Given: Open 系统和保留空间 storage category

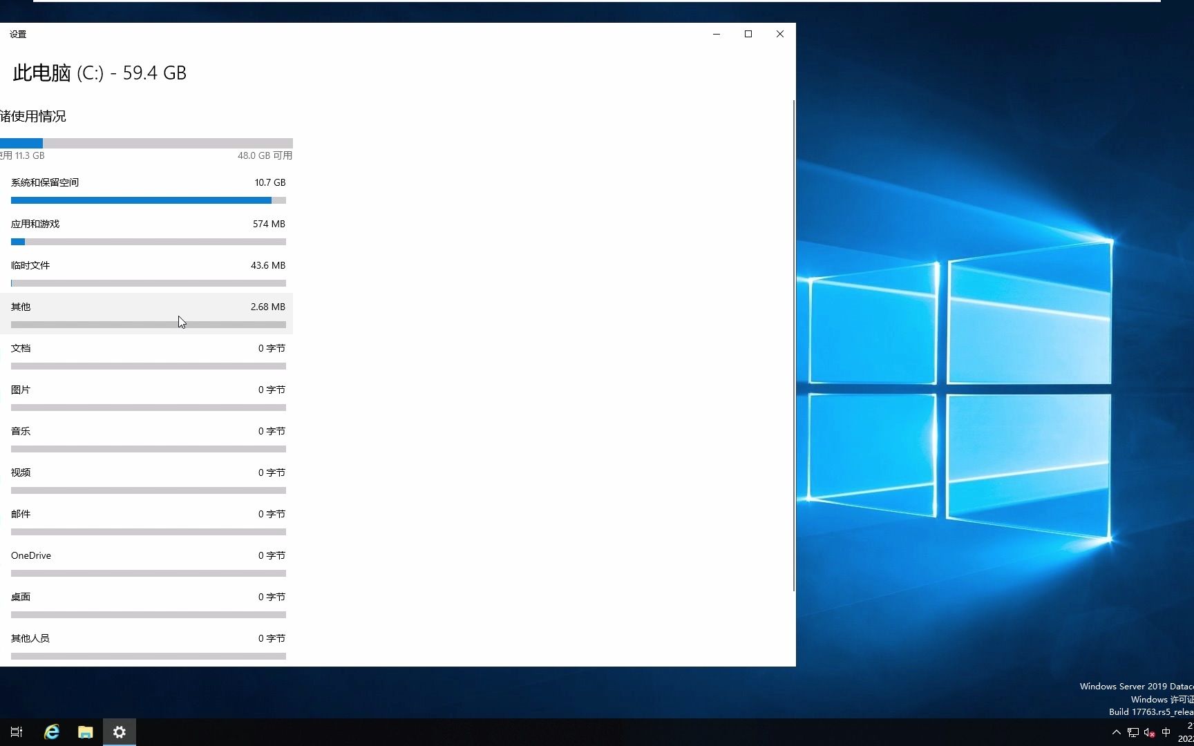Looking at the screenshot, I should pyautogui.click(x=146, y=189).
